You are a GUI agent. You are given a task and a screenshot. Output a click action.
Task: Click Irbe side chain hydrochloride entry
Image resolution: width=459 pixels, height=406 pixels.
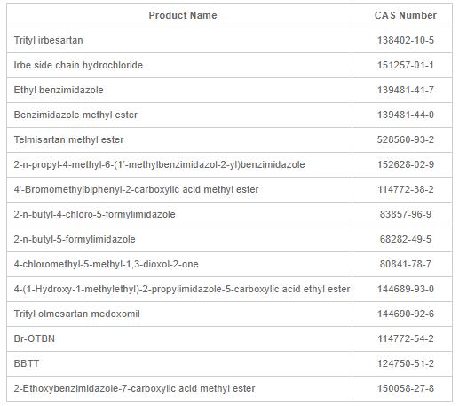(78, 65)
